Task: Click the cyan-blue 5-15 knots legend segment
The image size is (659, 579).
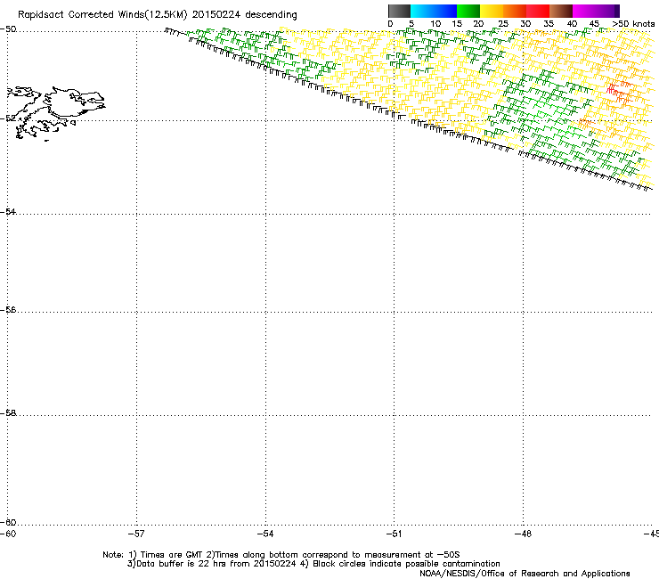Action: pos(434,11)
